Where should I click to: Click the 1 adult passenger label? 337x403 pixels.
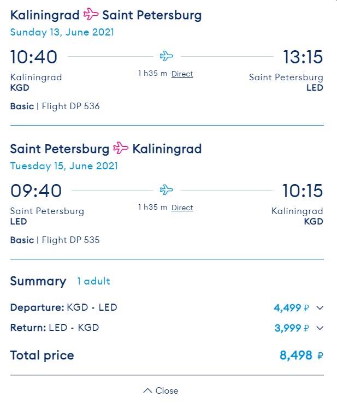(x=93, y=281)
